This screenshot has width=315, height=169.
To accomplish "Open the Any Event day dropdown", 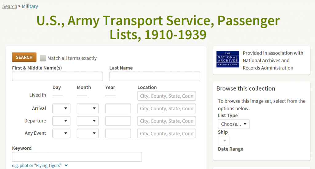I will pyautogui.click(x=61, y=133).
